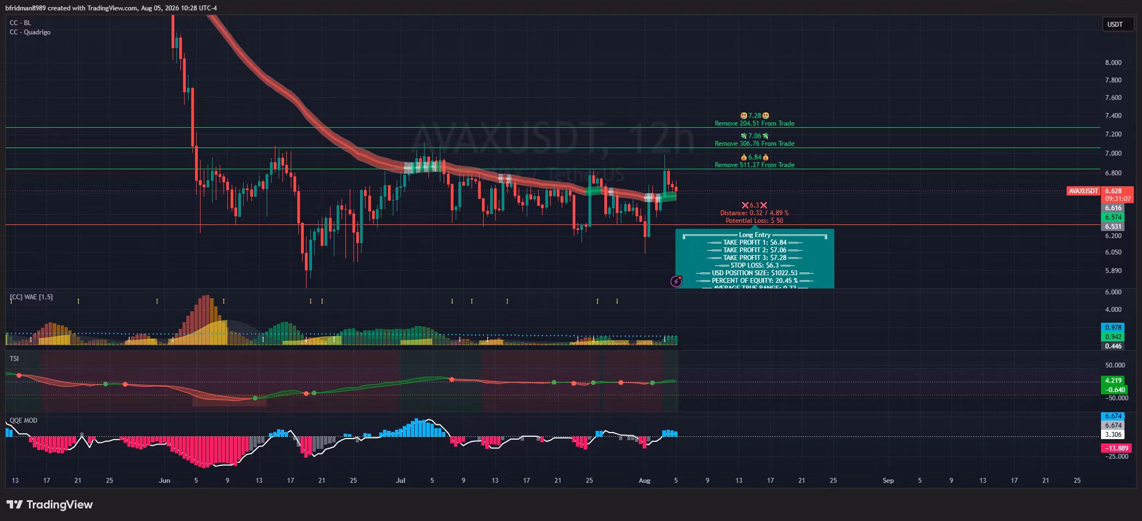Click the 09:31:07 candle countdown

click(1116, 199)
